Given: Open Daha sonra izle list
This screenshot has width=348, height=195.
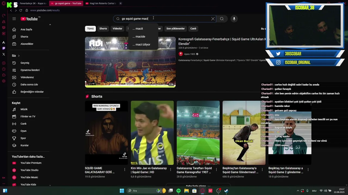Looking at the screenshot, I should [29, 84].
